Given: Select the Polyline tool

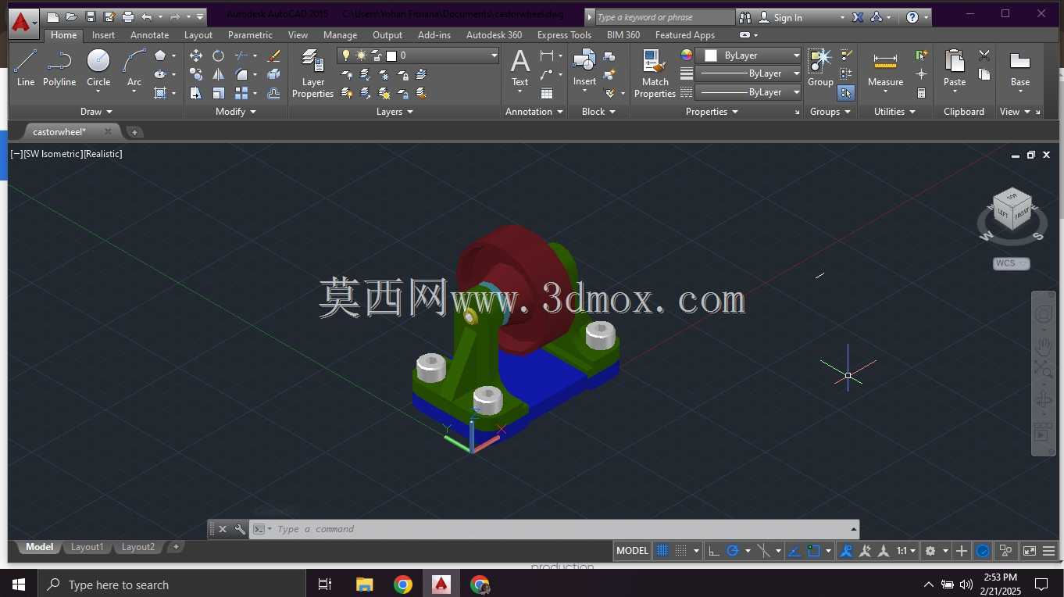Looking at the screenshot, I should click(x=59, y=68).
